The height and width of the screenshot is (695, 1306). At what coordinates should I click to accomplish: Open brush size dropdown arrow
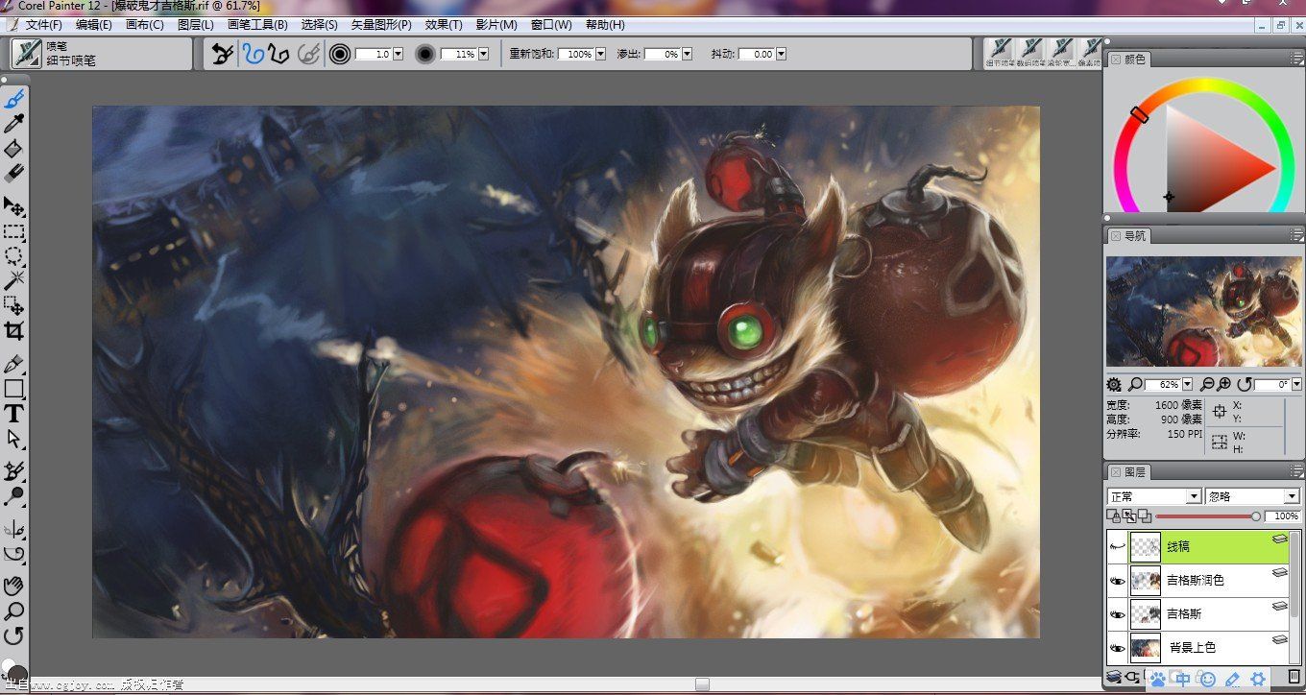pos(397,55)
